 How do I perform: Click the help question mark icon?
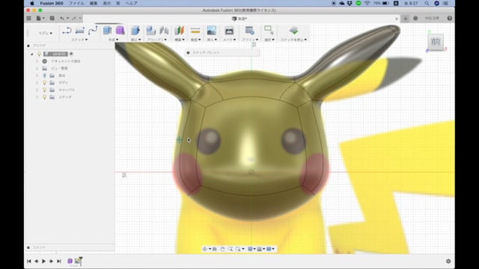pyautogui.click(x=449, y=18)
